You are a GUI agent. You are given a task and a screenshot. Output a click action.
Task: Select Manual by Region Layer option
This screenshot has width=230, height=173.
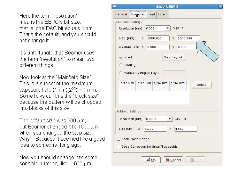(x=120, y=73)
